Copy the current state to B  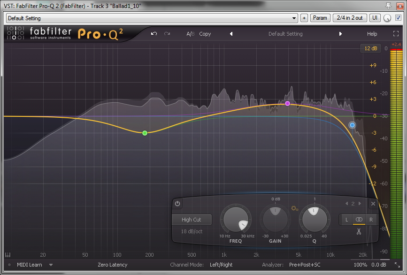(x=205, y=34)
